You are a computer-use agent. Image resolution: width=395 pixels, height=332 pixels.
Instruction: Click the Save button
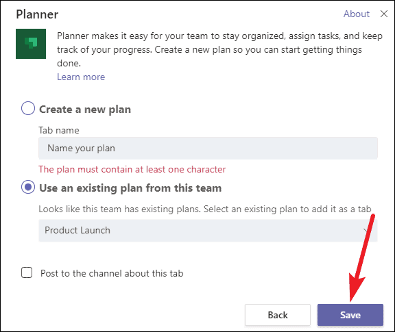coord(350,315)
